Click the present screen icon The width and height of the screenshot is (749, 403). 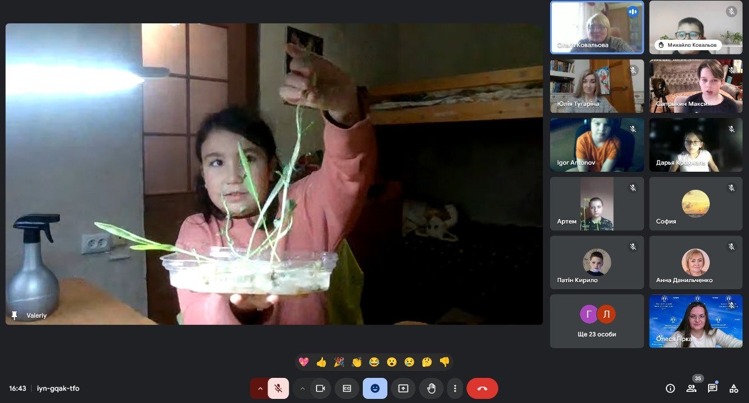click(x=403, y=388)
